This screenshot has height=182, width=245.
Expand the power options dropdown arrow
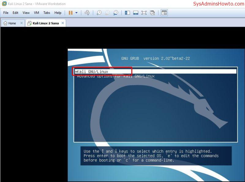pos(76,13)
